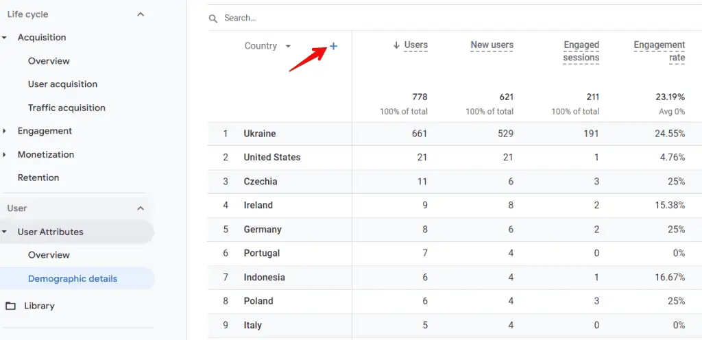Click the search magnifier icon
The width and height of the screenshot is (702, 340).
pyautogui.click(x=214, y=18)
